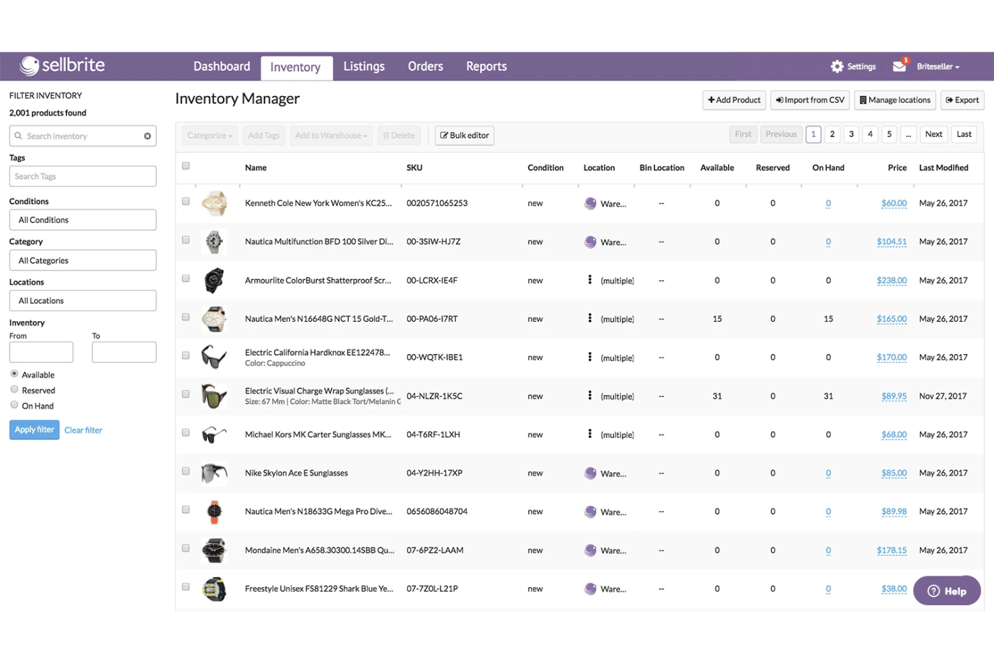Open the All Categories dropdown
Viewport: 994px width, 663px height.
click(x=83, y=260)
